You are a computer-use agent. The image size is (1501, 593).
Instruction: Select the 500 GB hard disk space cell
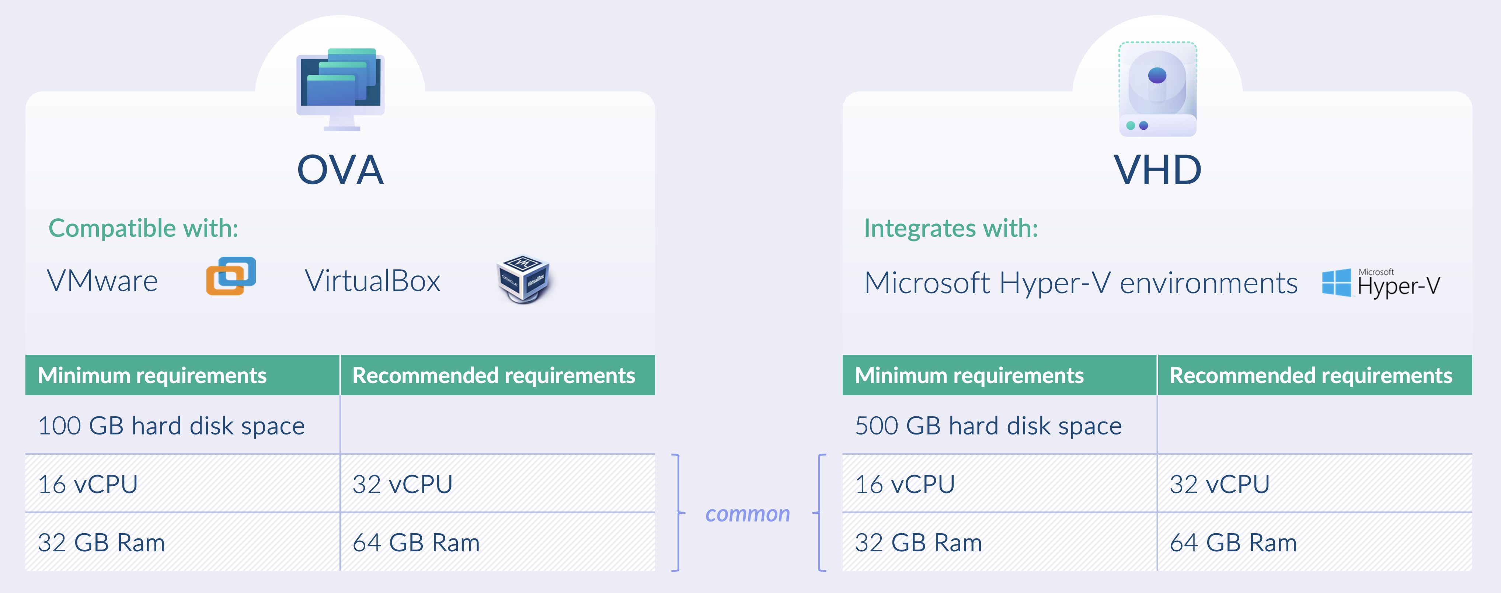coord(988,426)
